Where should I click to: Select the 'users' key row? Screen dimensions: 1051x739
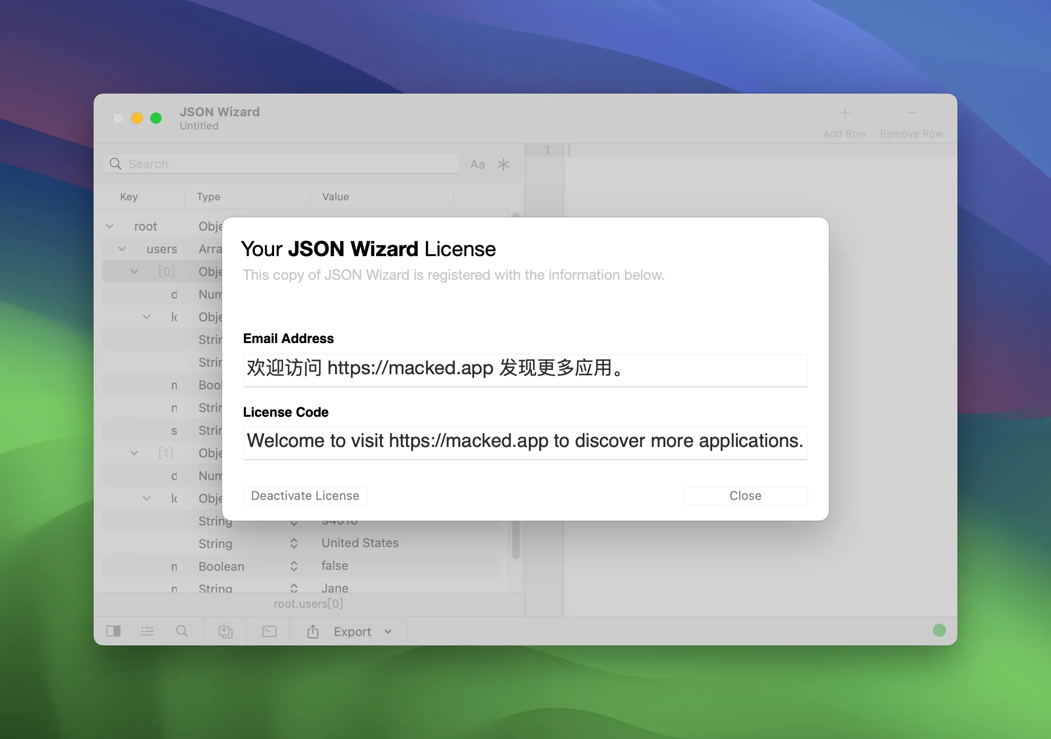pos(162,249)
